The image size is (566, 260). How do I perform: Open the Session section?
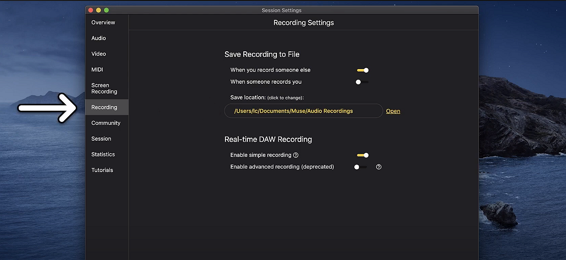[101, 139]
